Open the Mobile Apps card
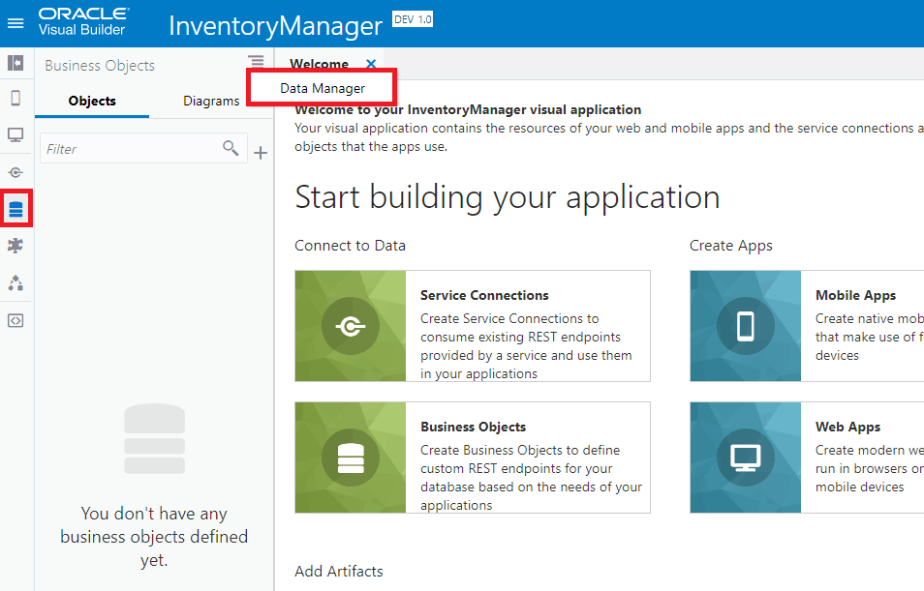The width and height of the screenshot is (924, 591). (x=807, y=326)
